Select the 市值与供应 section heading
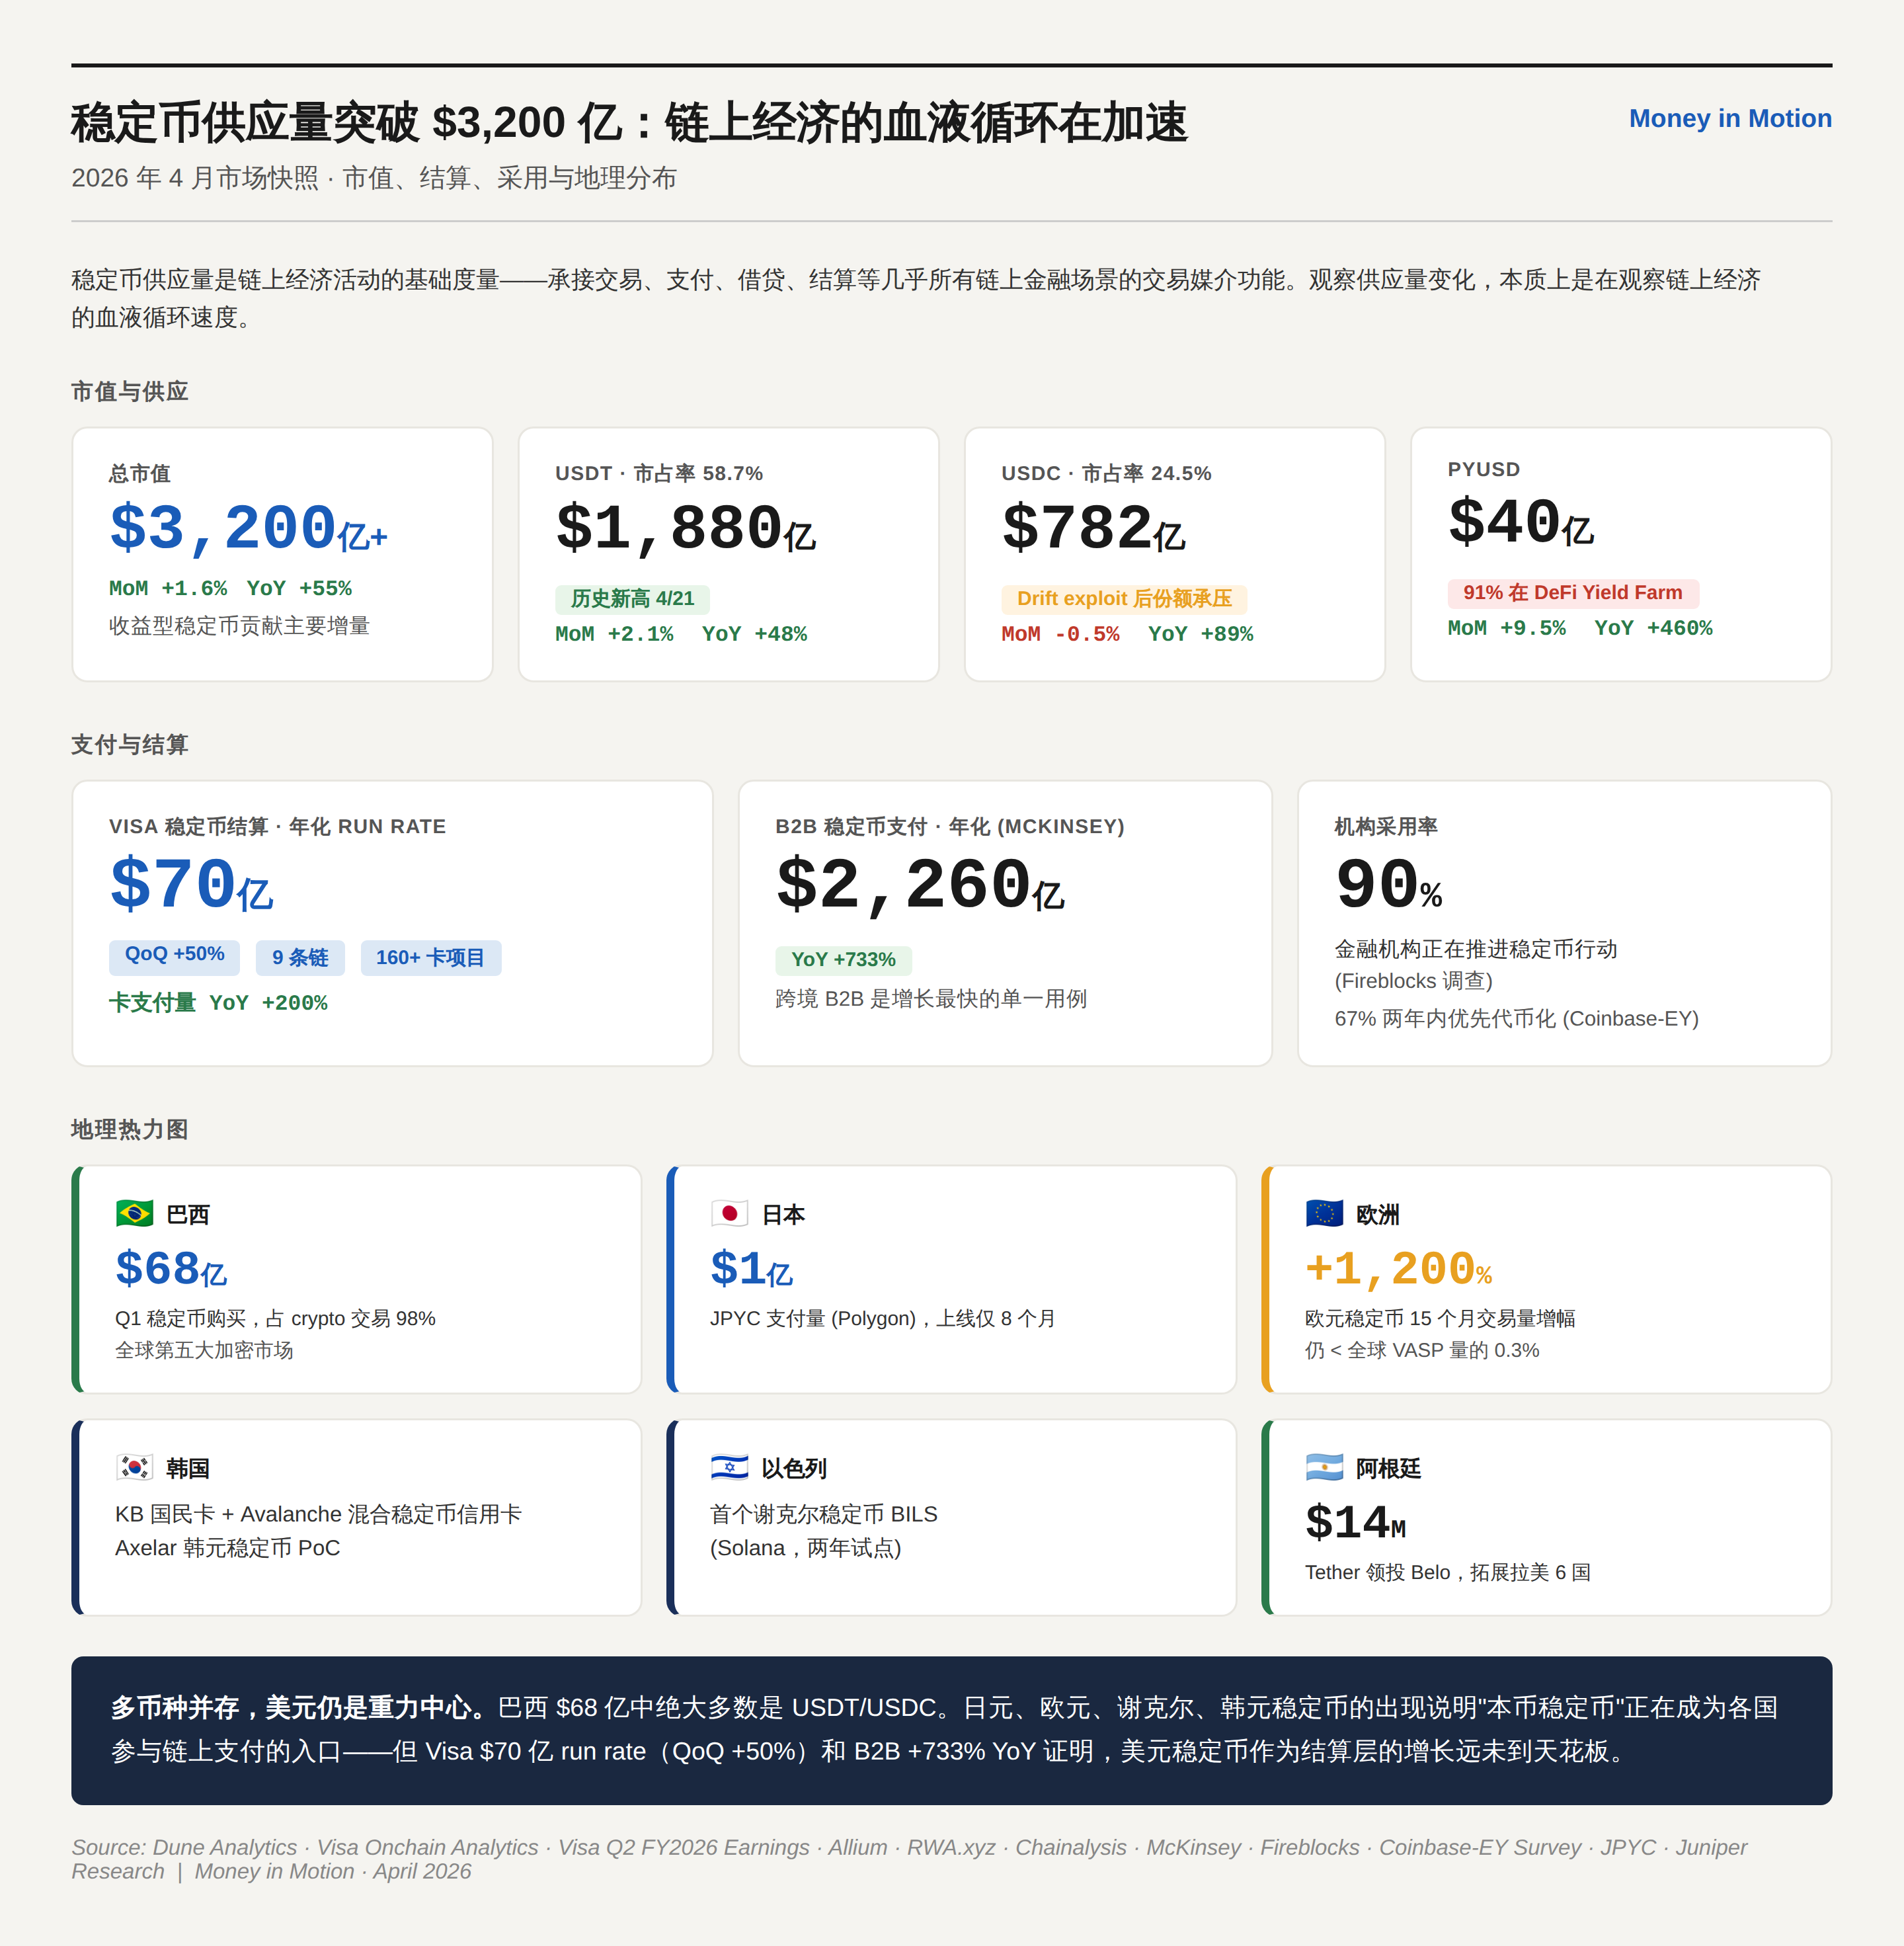Screen dimensions: 1904x1946 [x=129, y=392]
